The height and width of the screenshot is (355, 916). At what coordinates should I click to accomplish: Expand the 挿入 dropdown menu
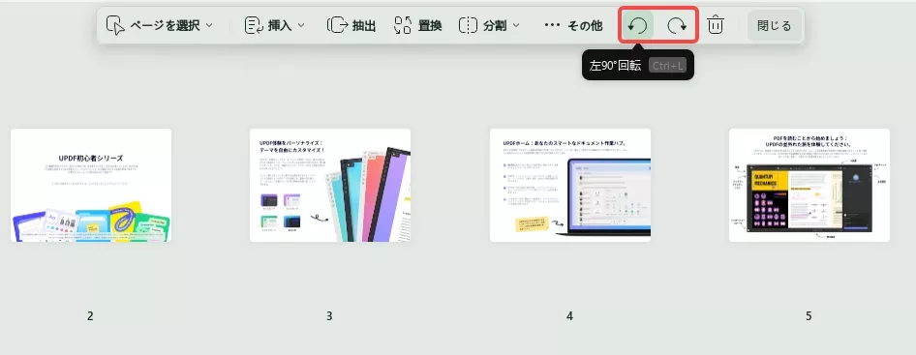(x=275, y=25)
